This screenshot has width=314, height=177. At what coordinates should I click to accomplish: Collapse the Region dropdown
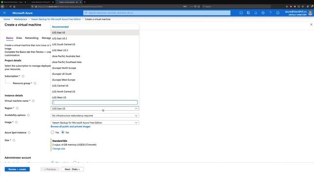tap(136, 108)
